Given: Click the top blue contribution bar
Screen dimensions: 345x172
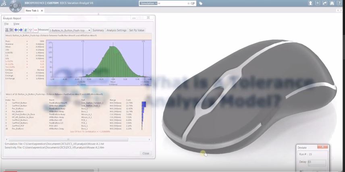Looking at the screenshot, I should point(144,102).
